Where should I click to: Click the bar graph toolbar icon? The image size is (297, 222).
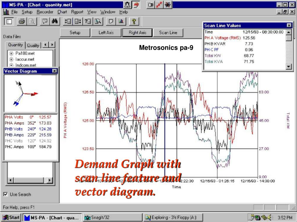(x=121, y=21)
